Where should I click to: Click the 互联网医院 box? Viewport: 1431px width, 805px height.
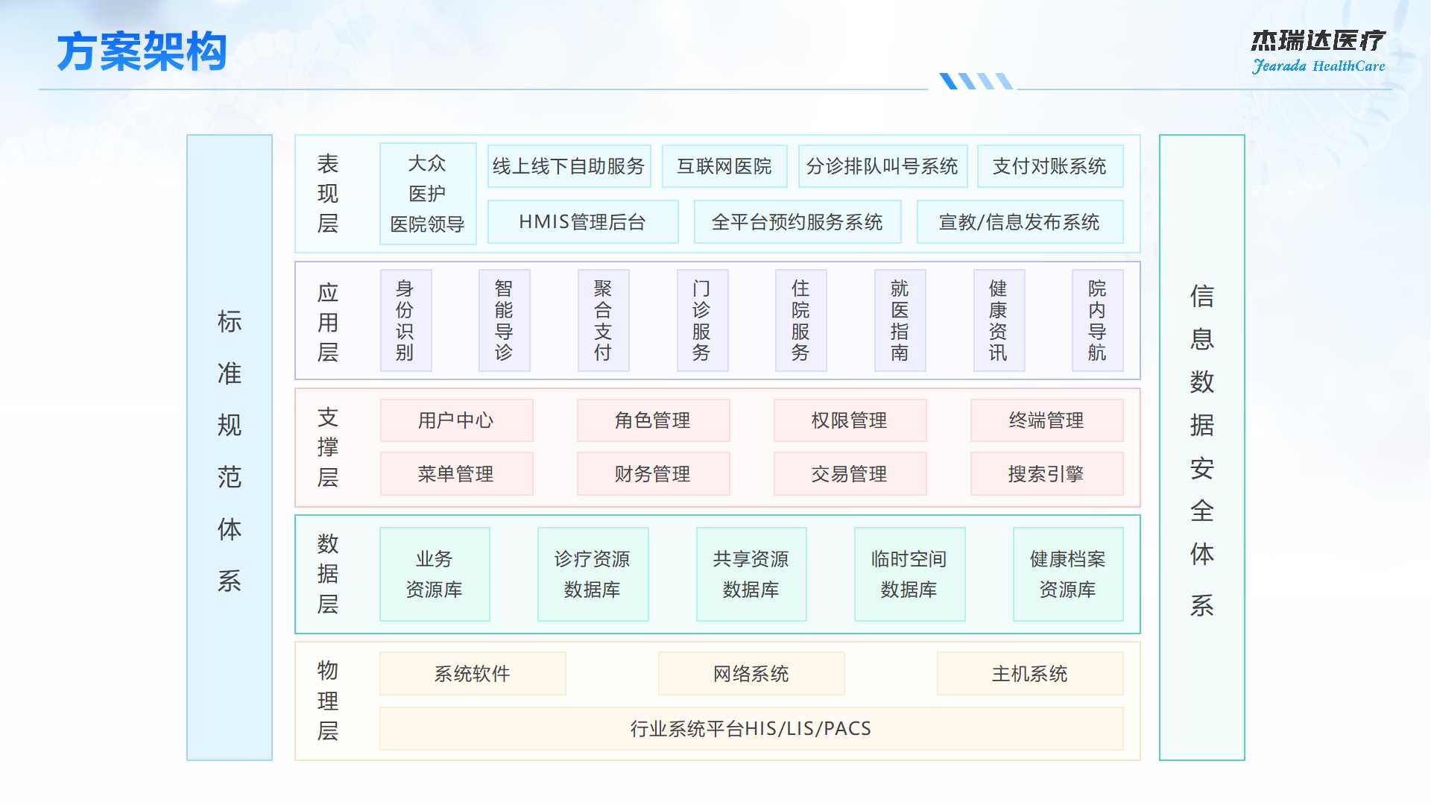coord(724,166)
